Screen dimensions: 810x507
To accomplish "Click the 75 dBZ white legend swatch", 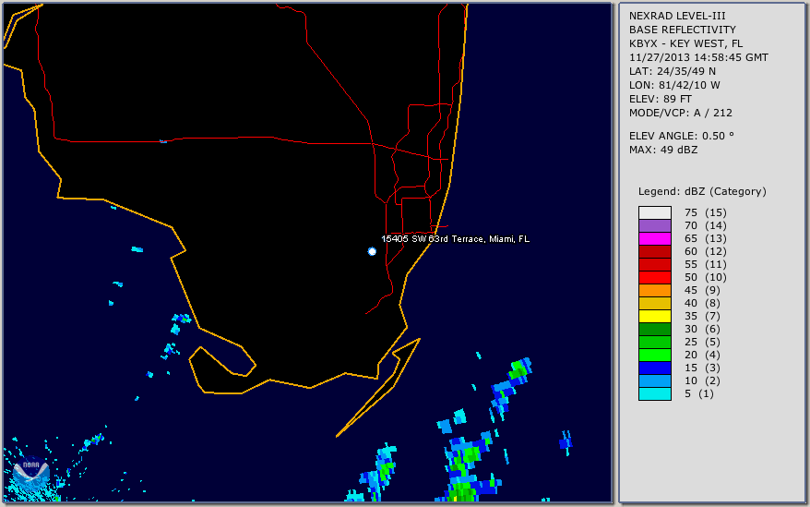I will point(654,212).
